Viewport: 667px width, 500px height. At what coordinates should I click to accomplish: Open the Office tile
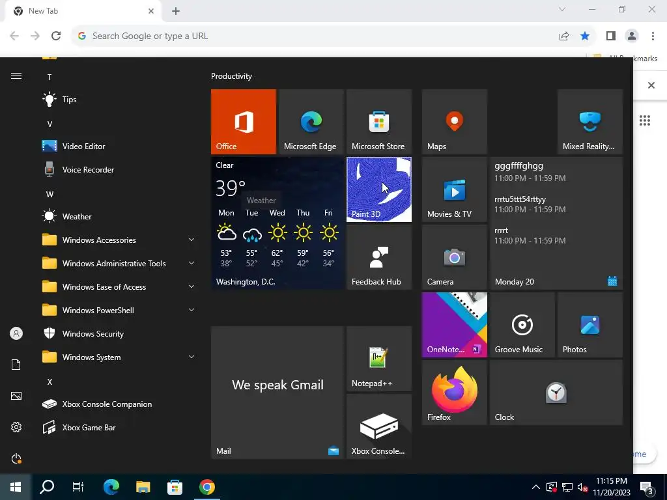(244, 122)
